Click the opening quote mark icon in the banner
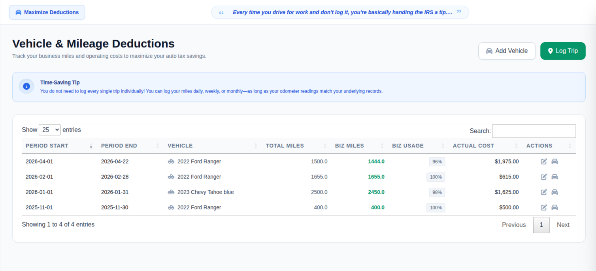The image size is (596, 271). [221, 13]
